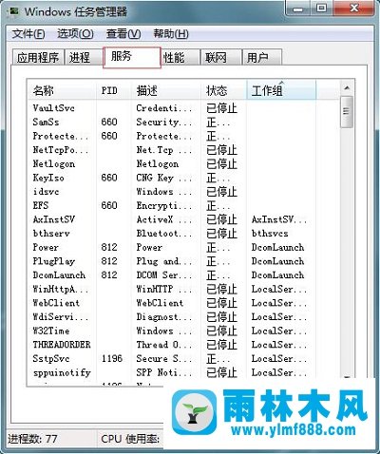Screen dimensions: 380x454
Task: Click the 1196 PID of SstpSvc
Action: click(x=112, y=359)
